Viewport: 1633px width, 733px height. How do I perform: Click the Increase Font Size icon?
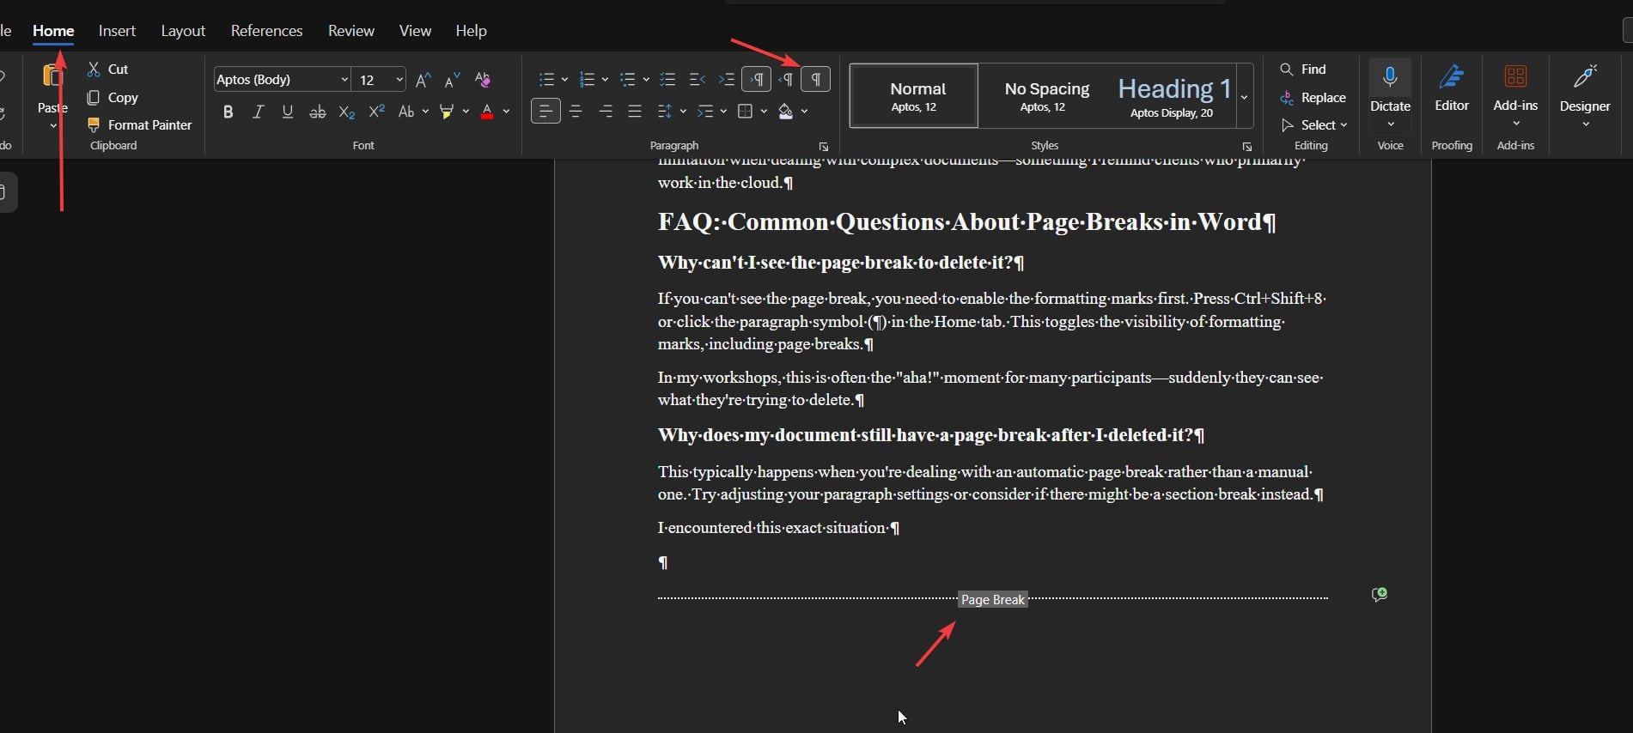(423, 80)
